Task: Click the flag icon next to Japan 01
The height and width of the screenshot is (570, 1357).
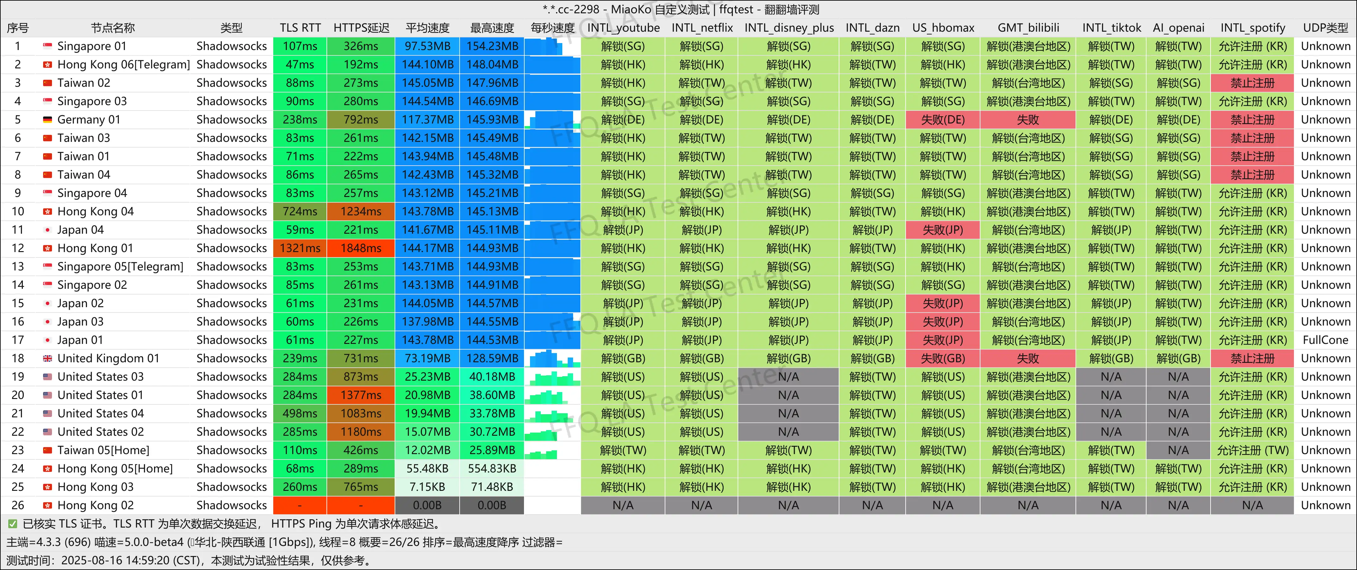Action: point(48,340)
